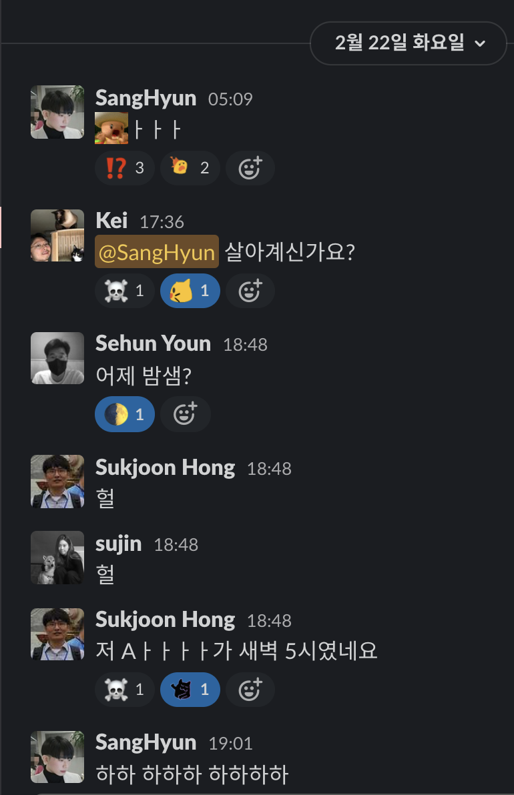The image size is (514, 795).
Task: Open the 2월 22일 화요일 date dropdown
Action: (409, 43)
